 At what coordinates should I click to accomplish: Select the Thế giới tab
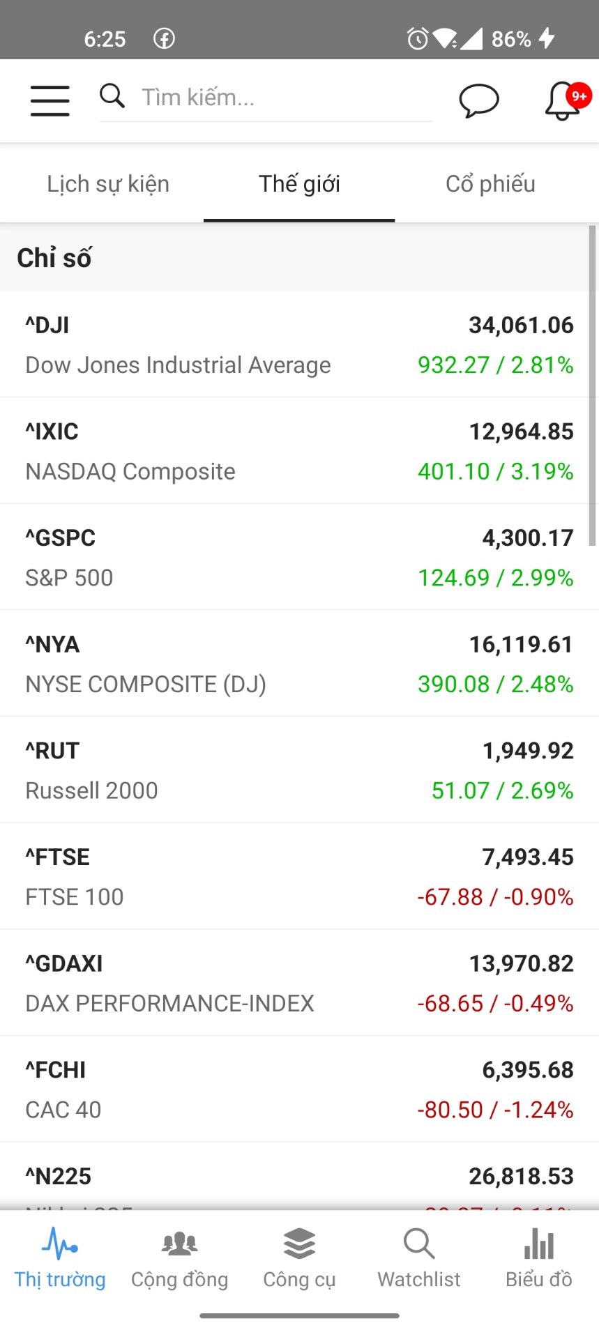[299, 184]
